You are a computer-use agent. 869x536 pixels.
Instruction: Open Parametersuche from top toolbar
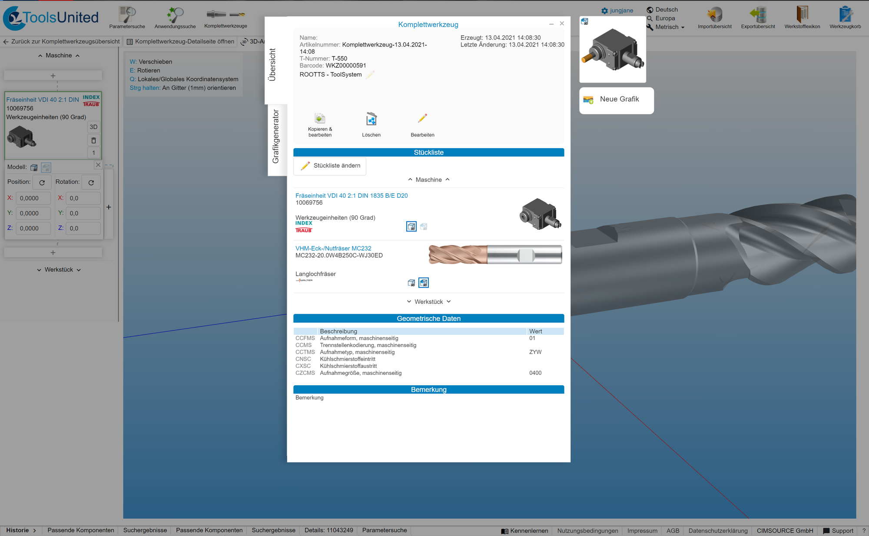tap(127, 15)
